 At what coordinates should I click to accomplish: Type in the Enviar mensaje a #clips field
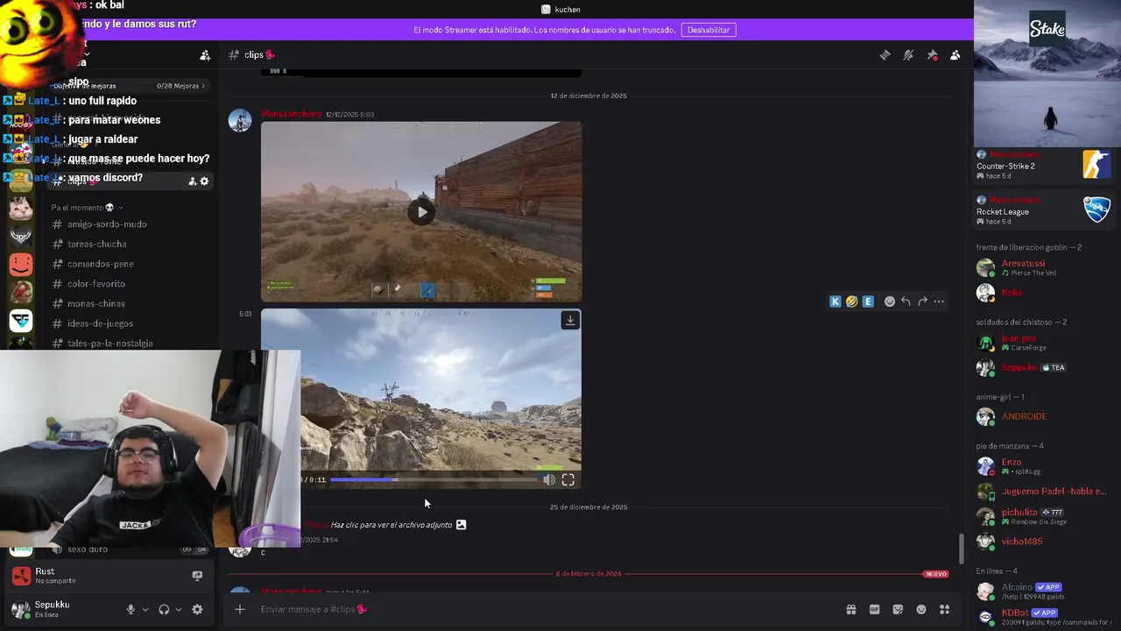[547, 609]
